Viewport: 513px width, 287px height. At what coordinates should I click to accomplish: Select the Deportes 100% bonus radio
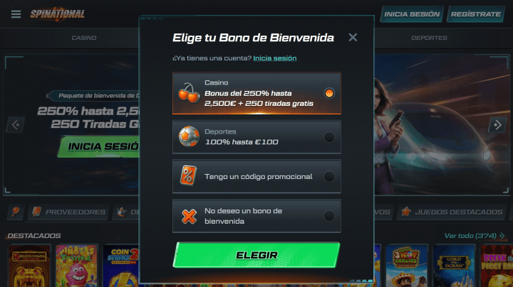tap(329, 136)
